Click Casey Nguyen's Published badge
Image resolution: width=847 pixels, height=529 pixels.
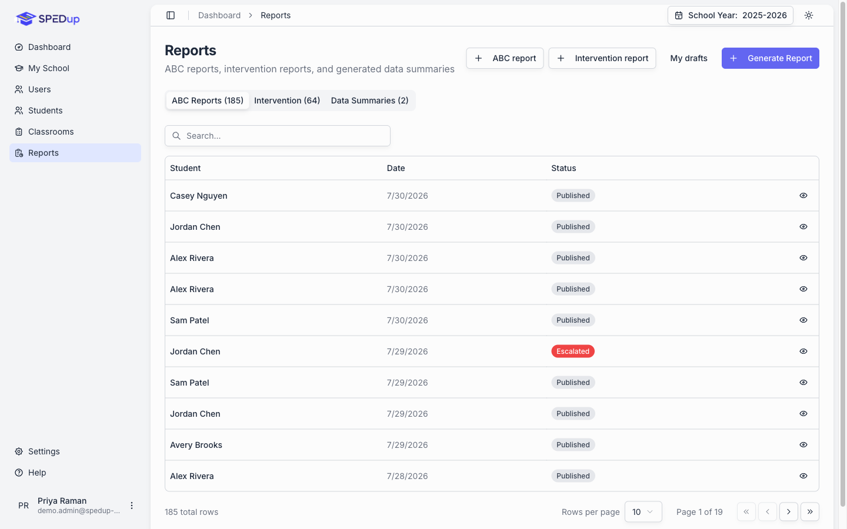573,196
